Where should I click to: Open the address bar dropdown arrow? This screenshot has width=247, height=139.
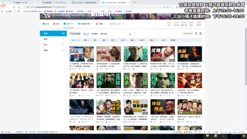pyautogui.click(x=171, y=7)
